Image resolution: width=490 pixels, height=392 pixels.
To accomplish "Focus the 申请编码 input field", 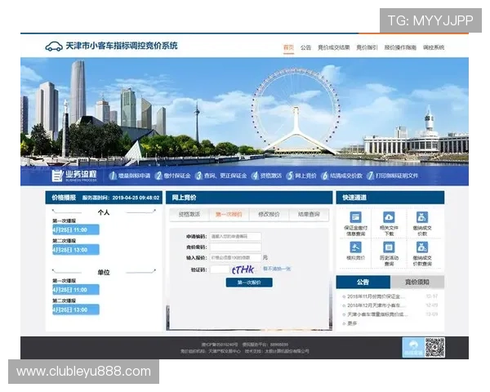I will [x=235, y=236].
